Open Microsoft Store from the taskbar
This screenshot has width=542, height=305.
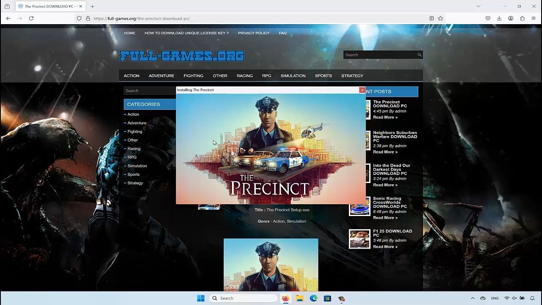tap(327, 298)
